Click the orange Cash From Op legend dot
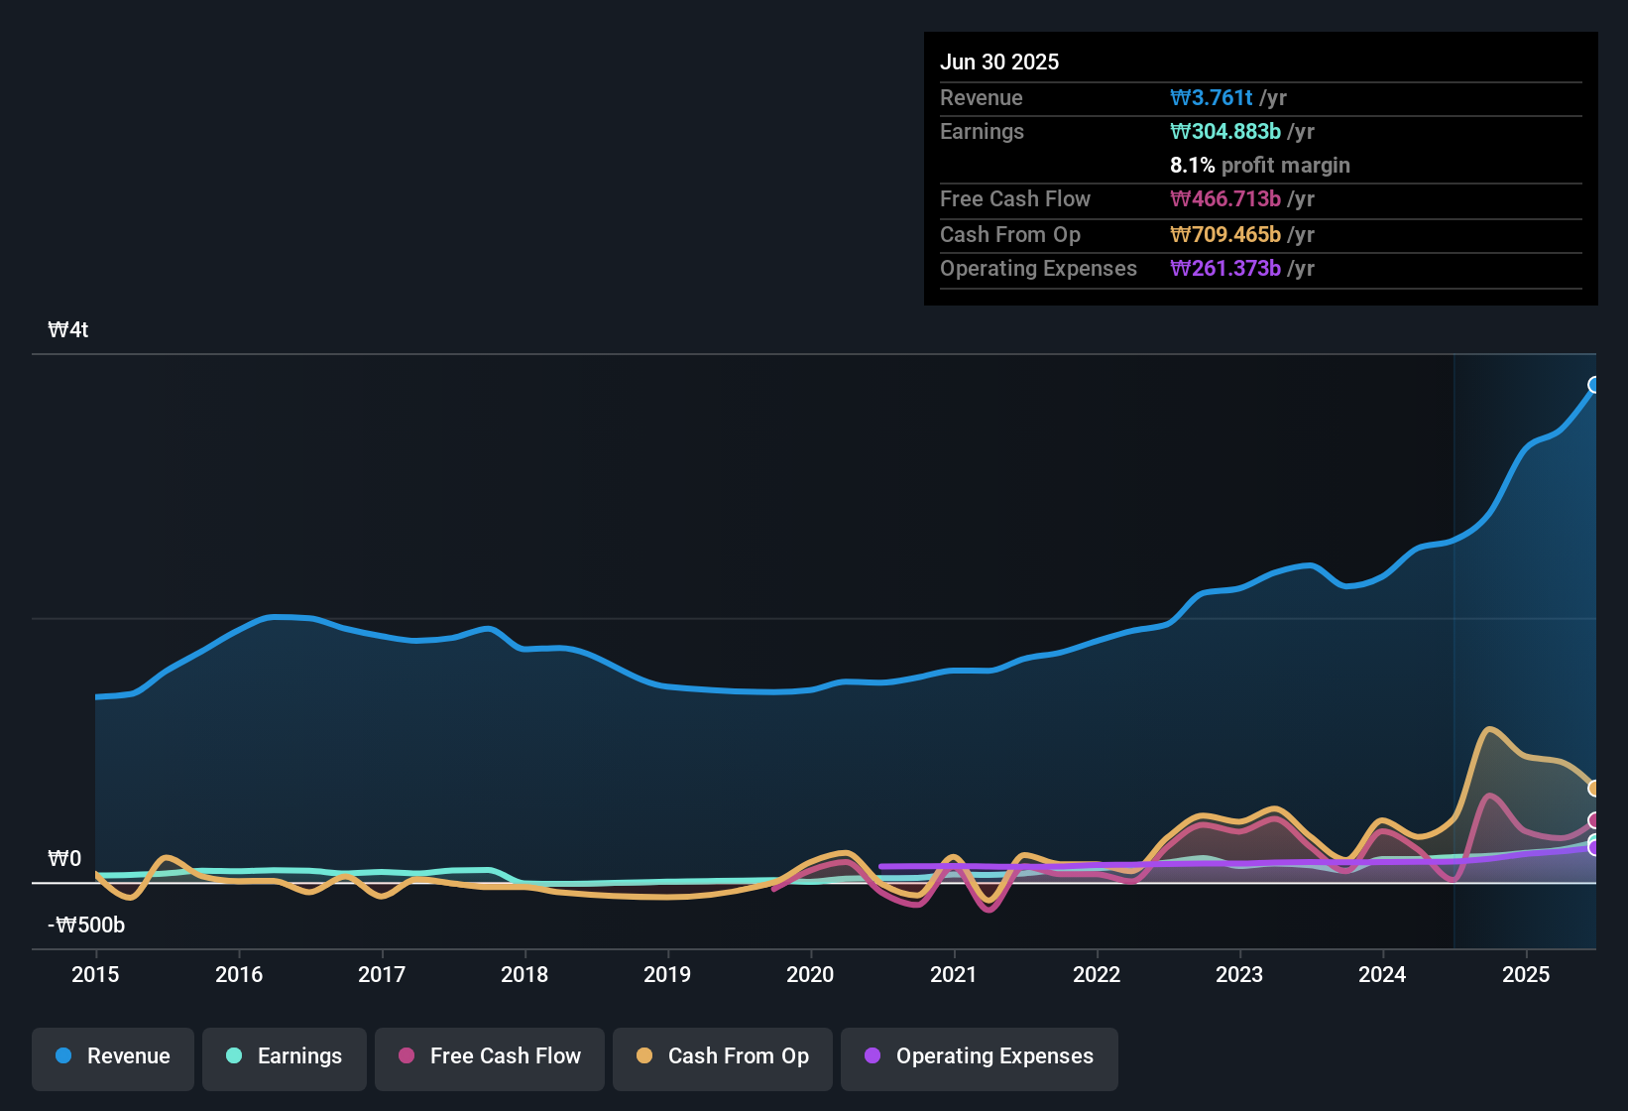Image resolution: width=1628 pixels, height=1111 pixels. coord(645,1056)
